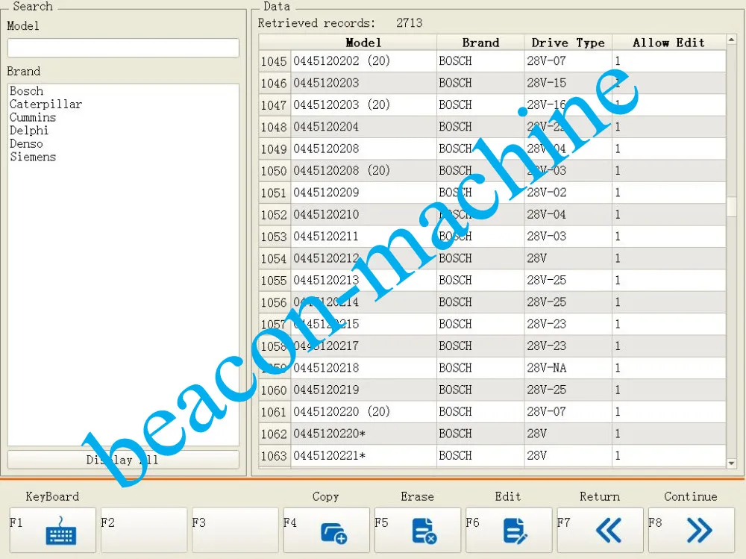Click the empty F3 function button
The width and height of the screenshot is (746, 559).
pos(235,530)
